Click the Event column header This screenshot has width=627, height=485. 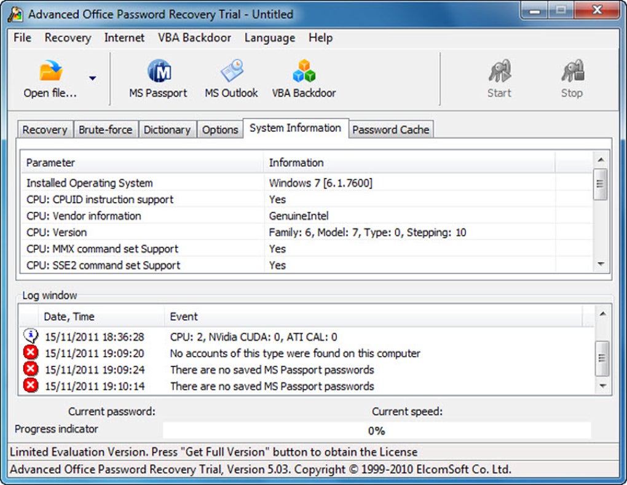pyautogui.click(x=373, y=316)
